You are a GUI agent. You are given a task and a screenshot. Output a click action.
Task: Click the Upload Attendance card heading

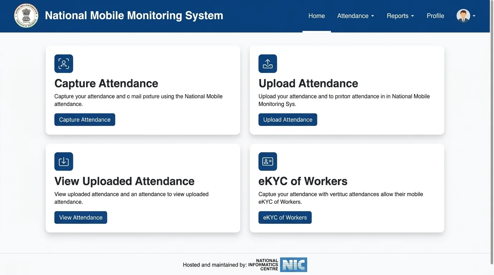tap(308, 83)
